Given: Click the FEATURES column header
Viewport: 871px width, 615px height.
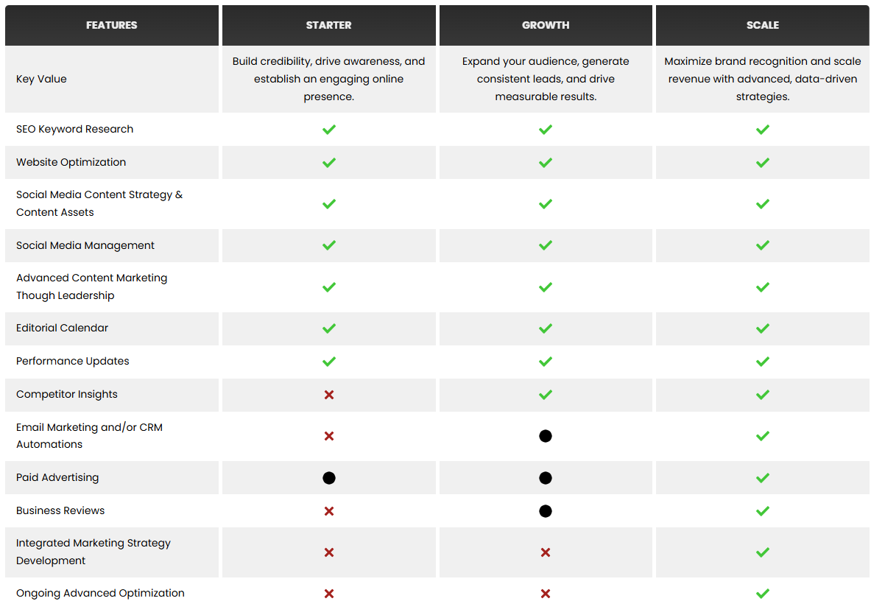Looking at the screenshot, I should click(112, 25).
